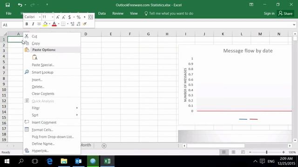Open File Explorer from the taskbar

click(x=64, y=161)
